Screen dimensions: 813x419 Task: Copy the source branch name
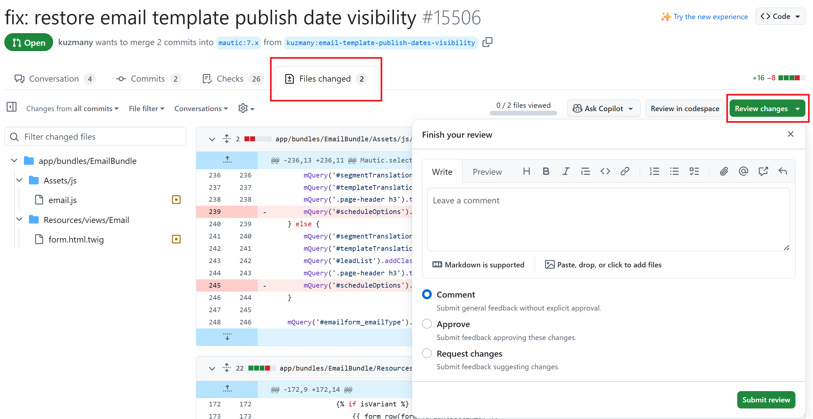[x=487, y=42]
